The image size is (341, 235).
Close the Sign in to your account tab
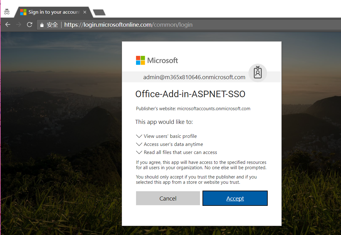click(x=84, y=12)
